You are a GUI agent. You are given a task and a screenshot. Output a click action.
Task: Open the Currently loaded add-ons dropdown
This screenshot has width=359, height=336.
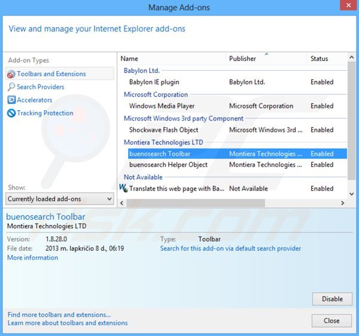(60, 199)
